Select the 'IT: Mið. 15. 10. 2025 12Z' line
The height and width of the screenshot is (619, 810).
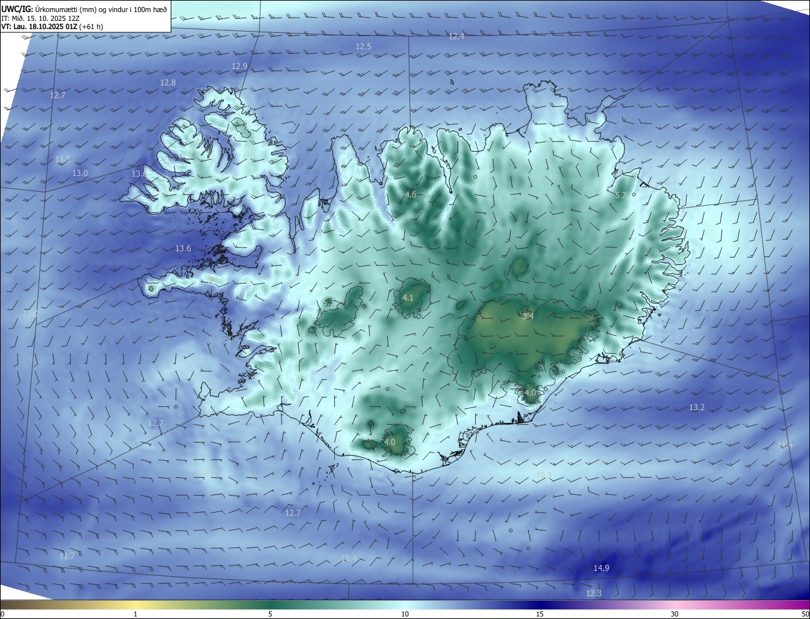pyautogui.click(x=40, y=18)
